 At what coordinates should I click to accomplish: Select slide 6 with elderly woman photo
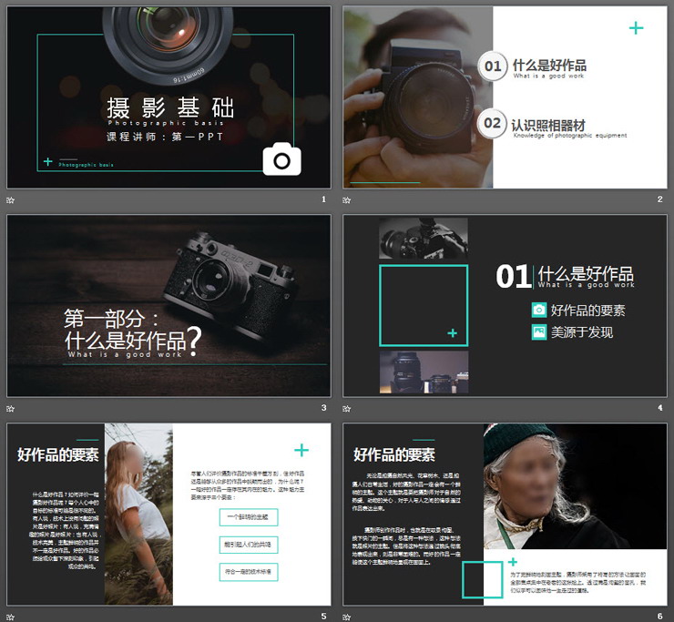click(505, 515)
